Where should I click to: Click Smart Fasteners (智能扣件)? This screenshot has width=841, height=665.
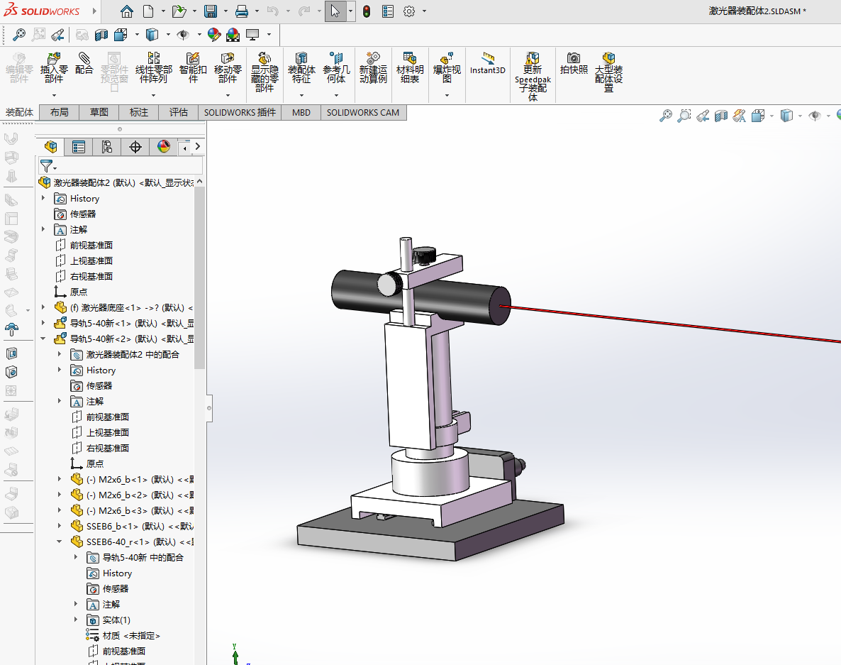[193, 67]
